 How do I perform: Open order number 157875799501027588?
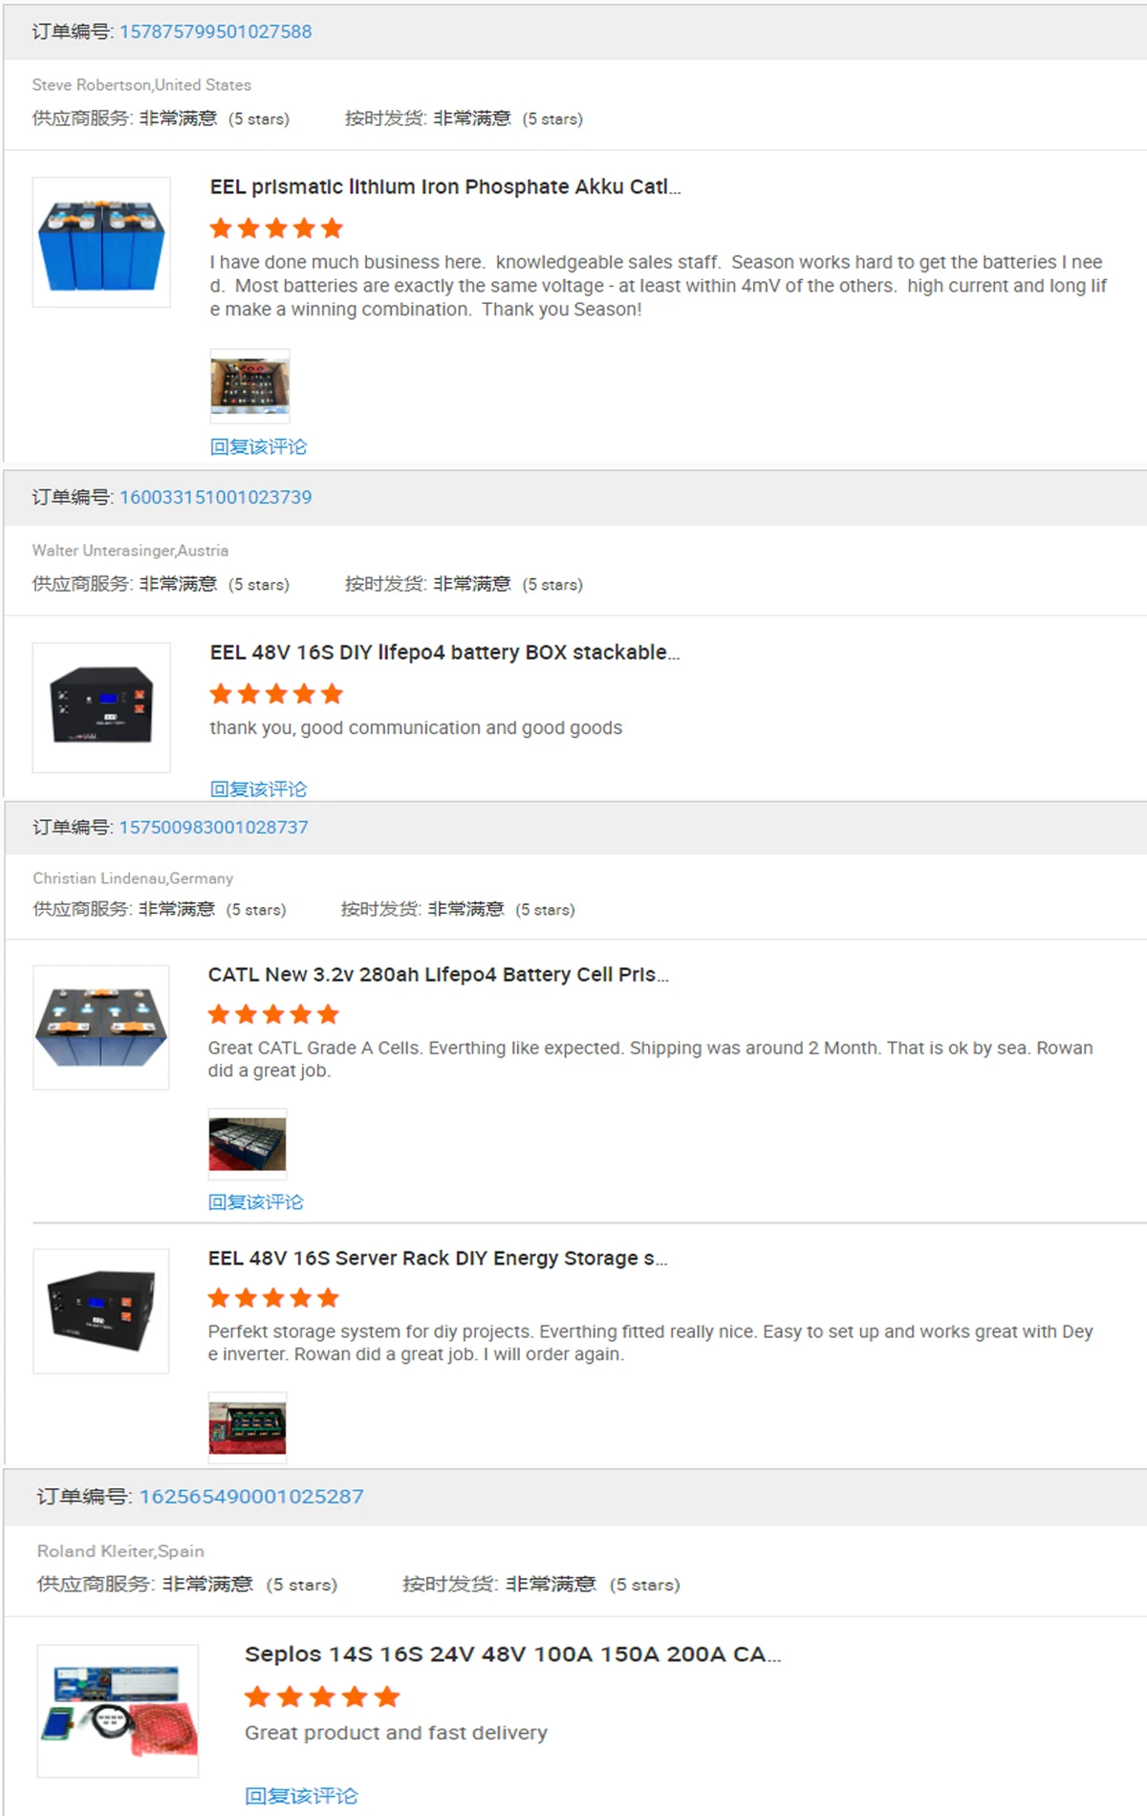[x=215, y=32]
